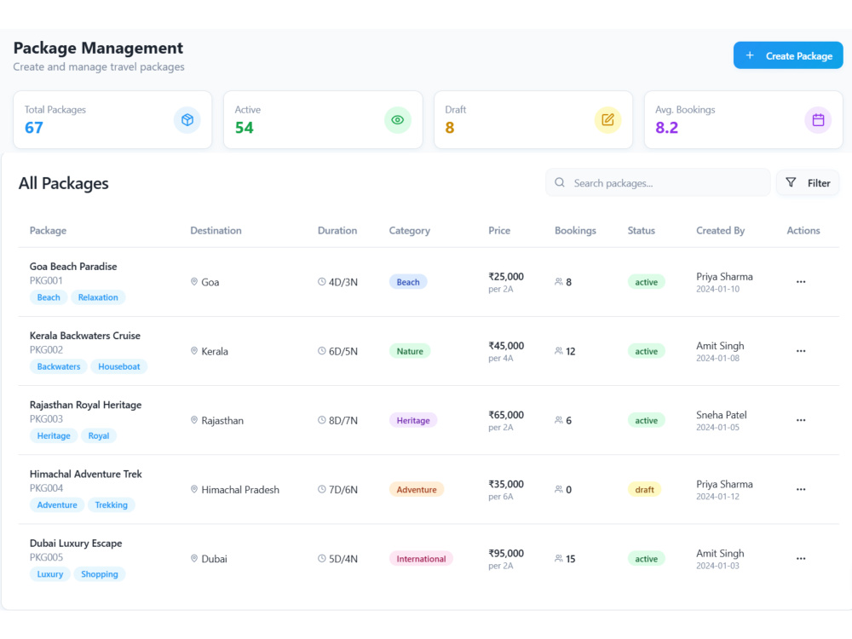The width and height of the screenshot is (852, 639).
Task: Open actions menu for Goa Beach Paradise
Action: click(x=801, y=281)
